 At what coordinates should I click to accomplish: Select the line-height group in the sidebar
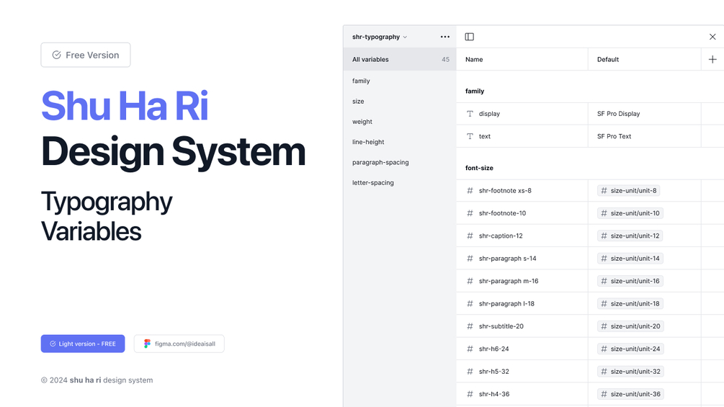click(x=368, y=142)
